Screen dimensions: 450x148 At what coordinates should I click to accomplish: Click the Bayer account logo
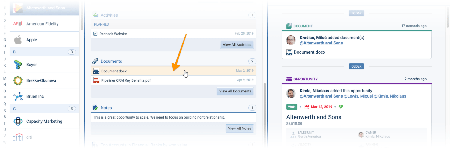(x=18, y=65)
